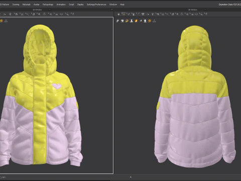Open the Materials menu

[x=27, y=5]
